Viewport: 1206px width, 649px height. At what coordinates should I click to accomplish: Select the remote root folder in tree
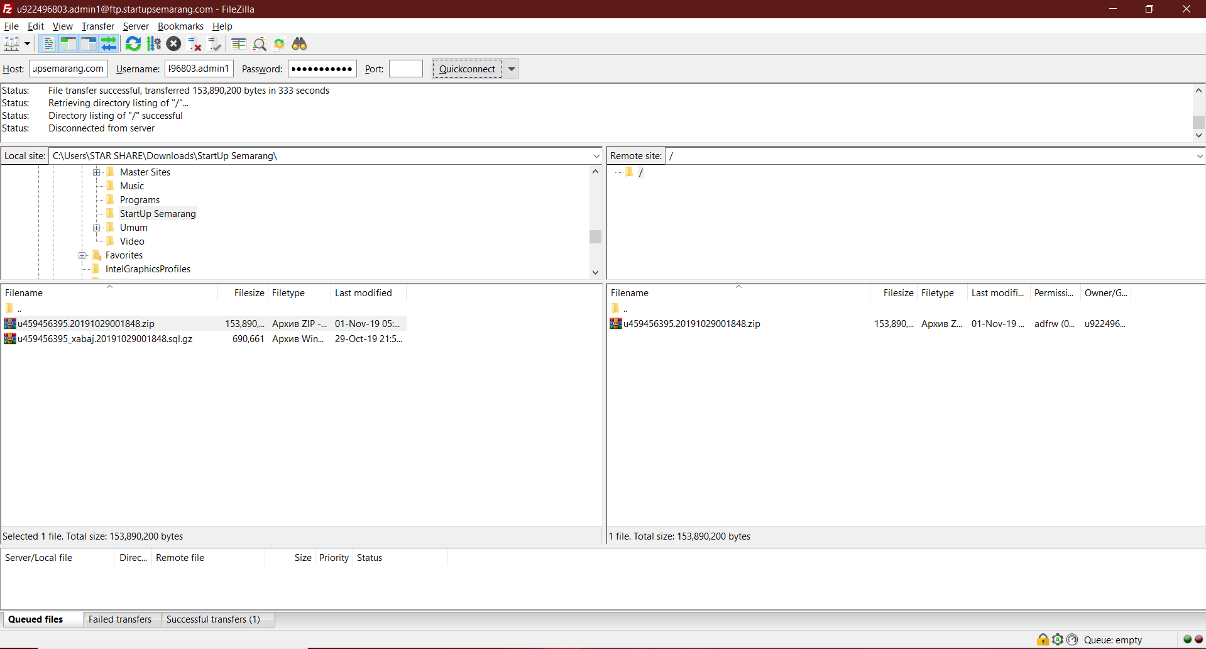click(640, 172)
